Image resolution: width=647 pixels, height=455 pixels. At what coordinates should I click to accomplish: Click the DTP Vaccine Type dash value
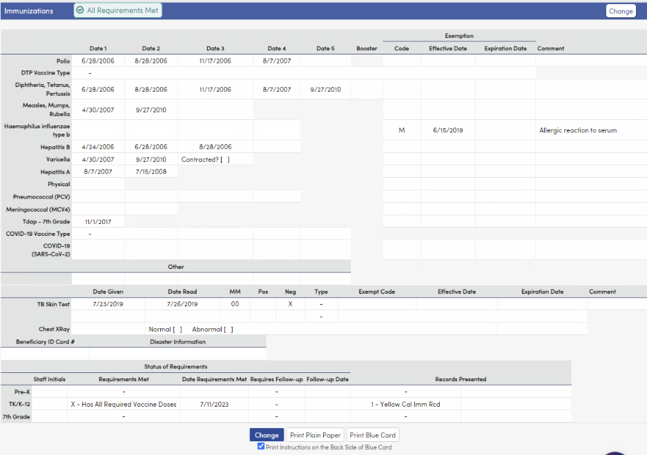point(90,73)
